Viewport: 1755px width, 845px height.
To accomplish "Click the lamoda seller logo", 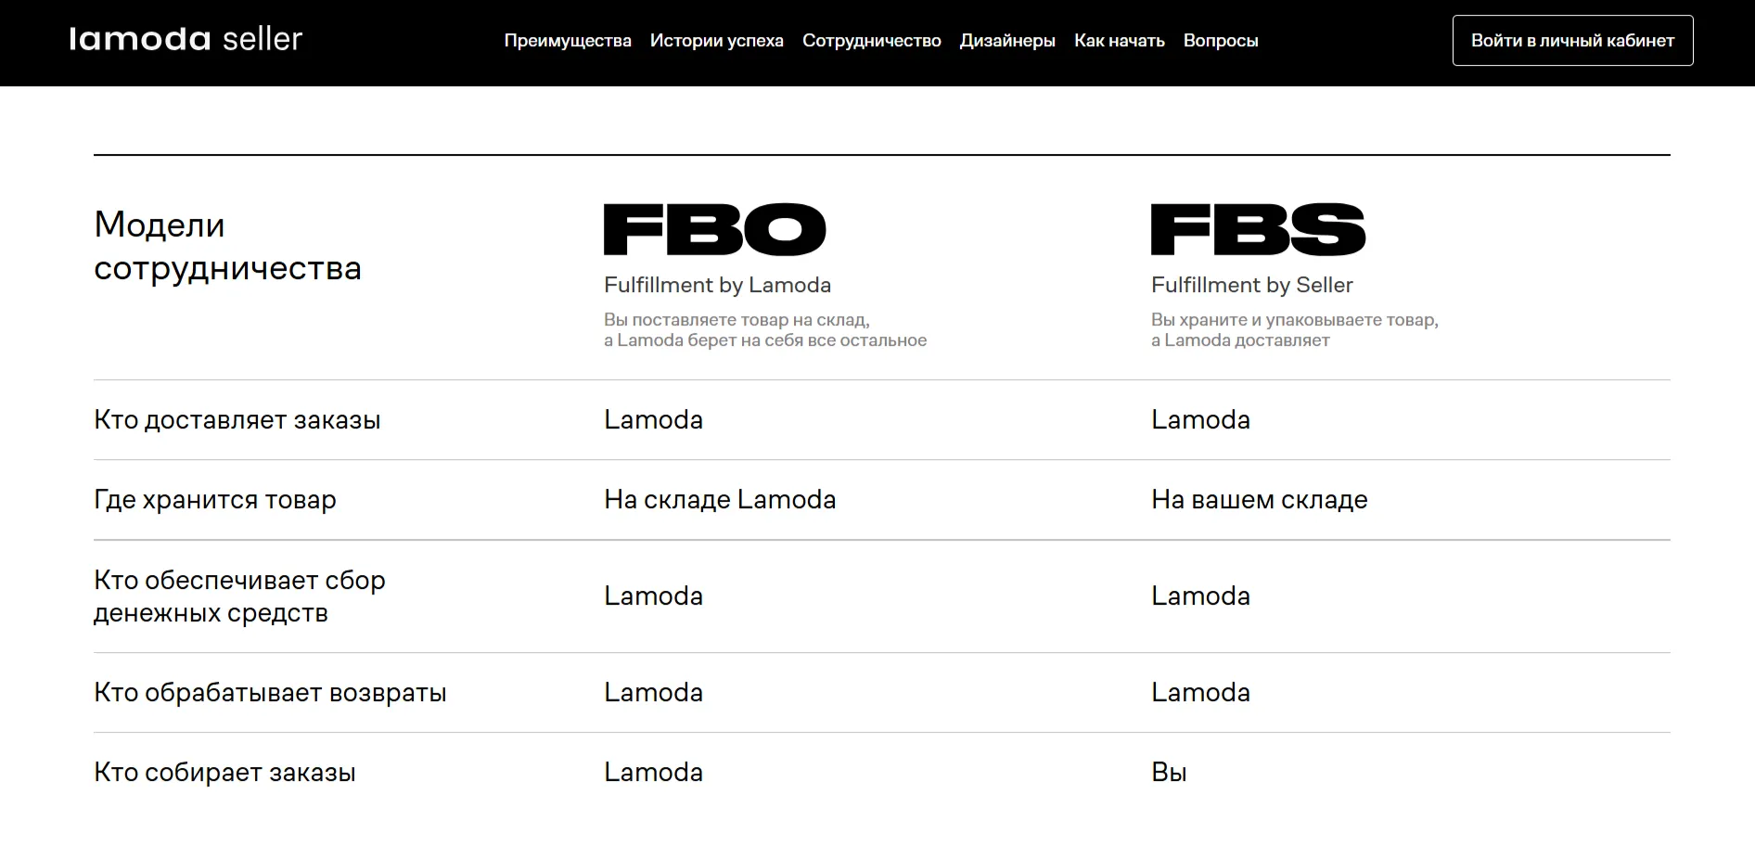I will coord(186,39).
